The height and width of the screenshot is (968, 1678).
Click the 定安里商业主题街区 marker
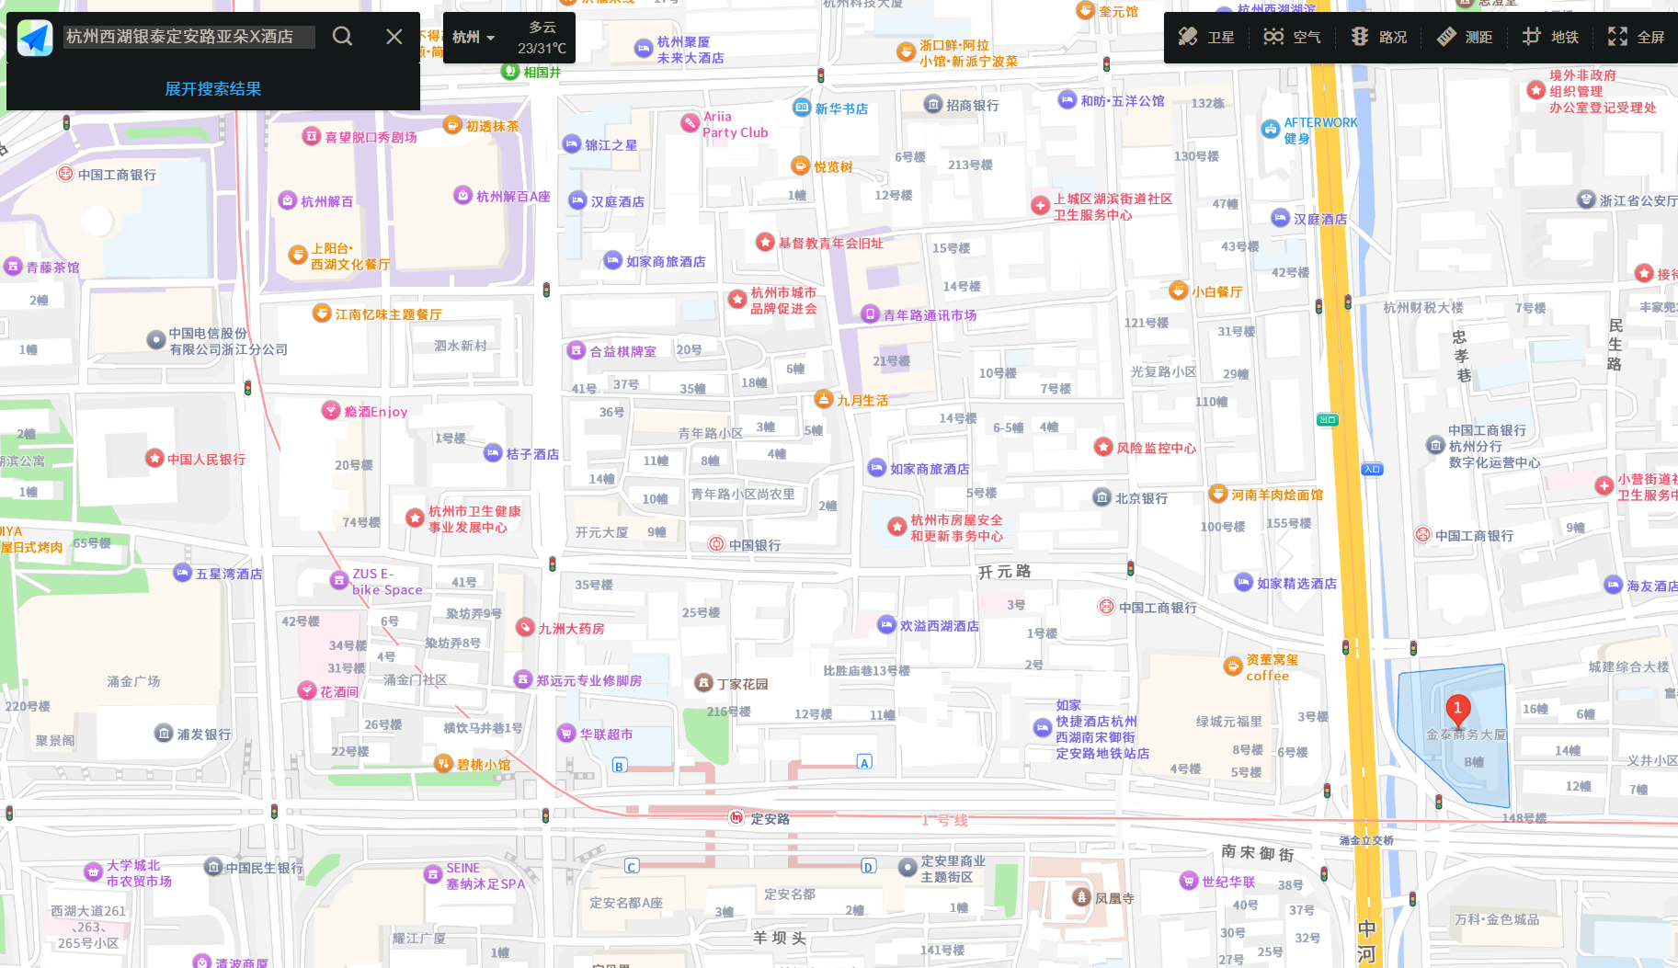click(x=907, y=867)
